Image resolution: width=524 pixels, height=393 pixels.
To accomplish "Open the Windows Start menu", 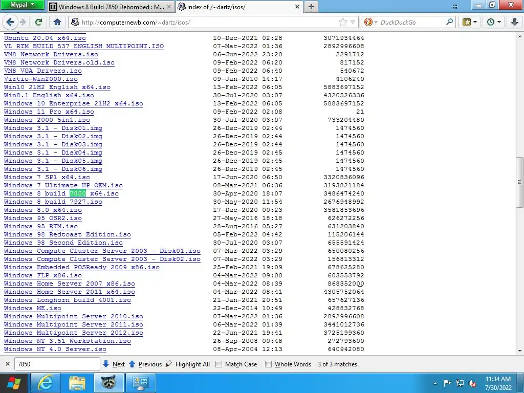I will (x=14, y=383).
